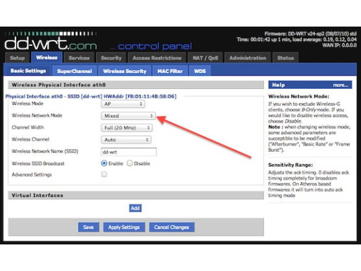
Task: Click the Virtual Interfaces section header
Action: [x=136, y=195]
